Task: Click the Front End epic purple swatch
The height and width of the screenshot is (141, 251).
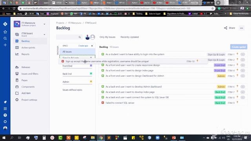Action: coord(91,65)
